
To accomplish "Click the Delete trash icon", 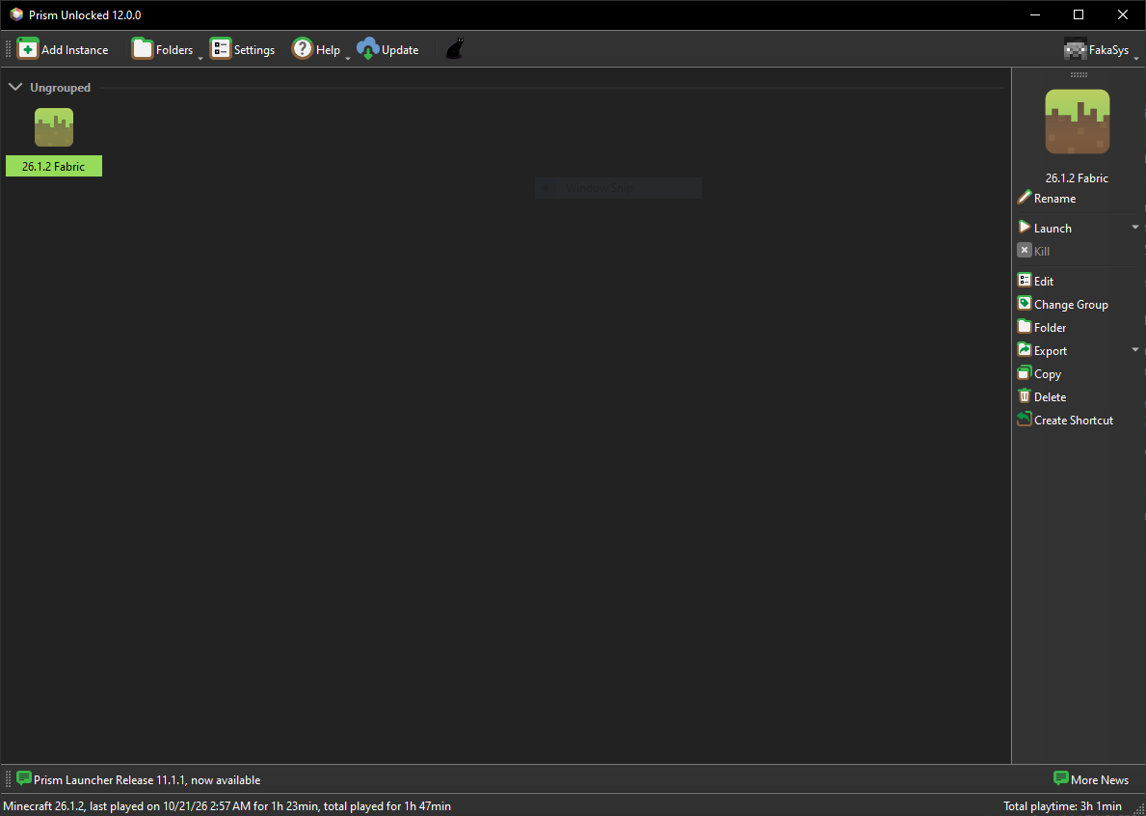I will [1024, 396].
